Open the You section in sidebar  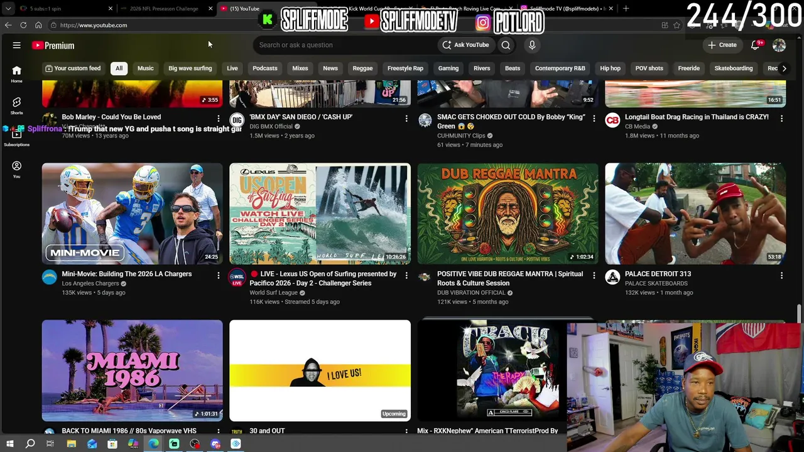coord(16,169)
